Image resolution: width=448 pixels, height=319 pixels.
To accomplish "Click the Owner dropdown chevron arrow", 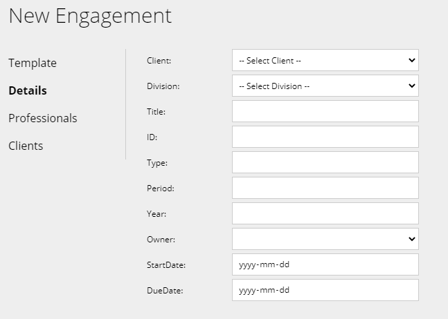I will pyautogui.click(x=412, y=239).
